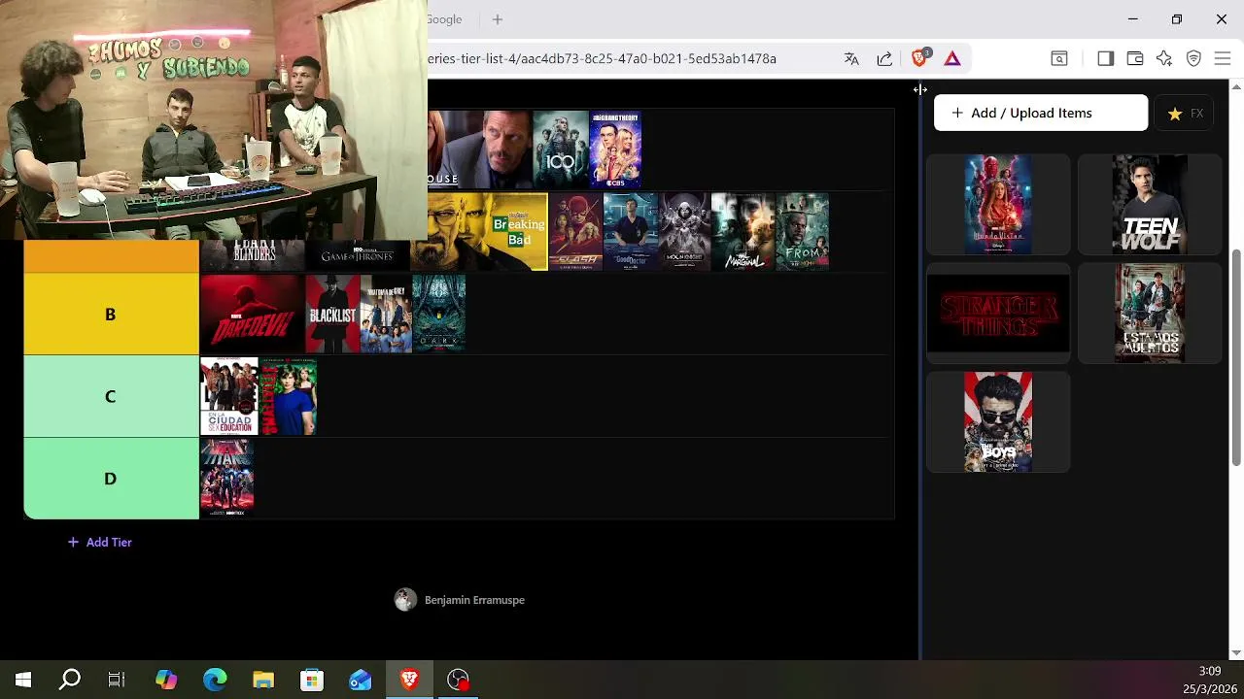Click the Game of Thrones thumbnail

(358, 255)
